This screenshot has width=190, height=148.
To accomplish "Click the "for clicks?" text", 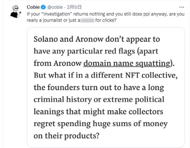I will [106, 20].
